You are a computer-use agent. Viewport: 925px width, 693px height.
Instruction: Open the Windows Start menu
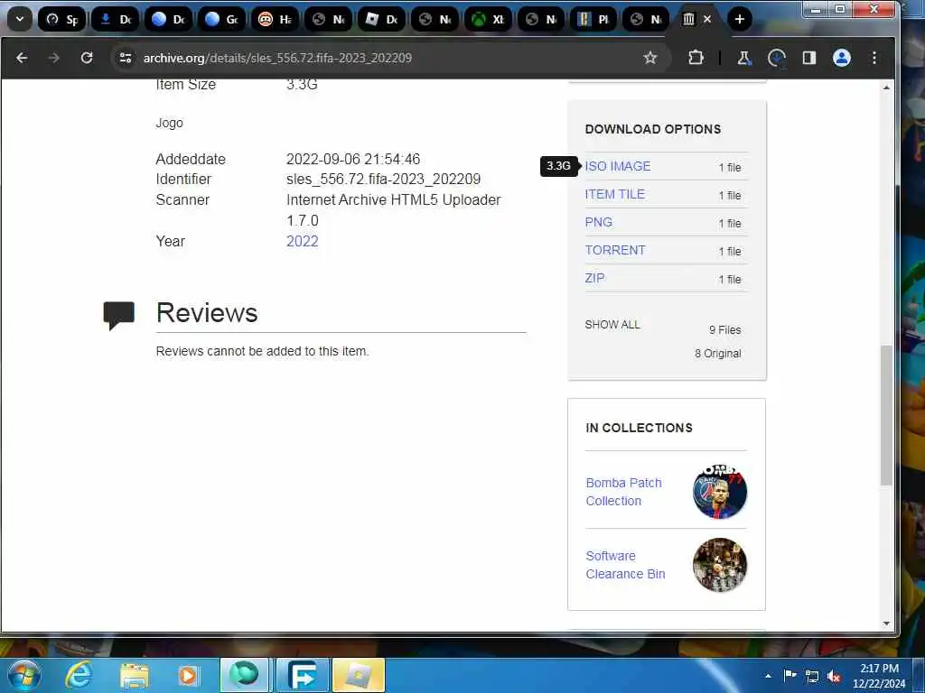coord(23,675)
